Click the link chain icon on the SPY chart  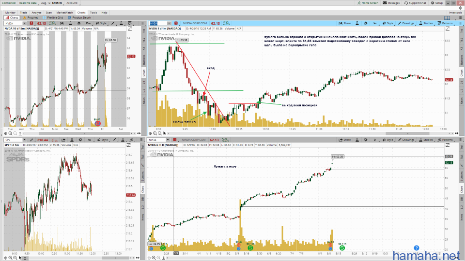point(31,140)
